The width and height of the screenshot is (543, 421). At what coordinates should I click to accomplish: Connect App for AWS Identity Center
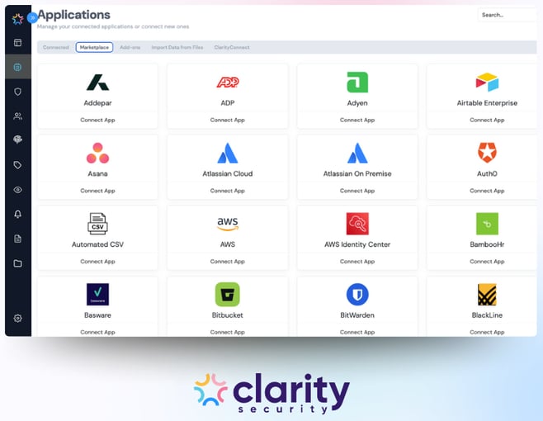(357, 261)
